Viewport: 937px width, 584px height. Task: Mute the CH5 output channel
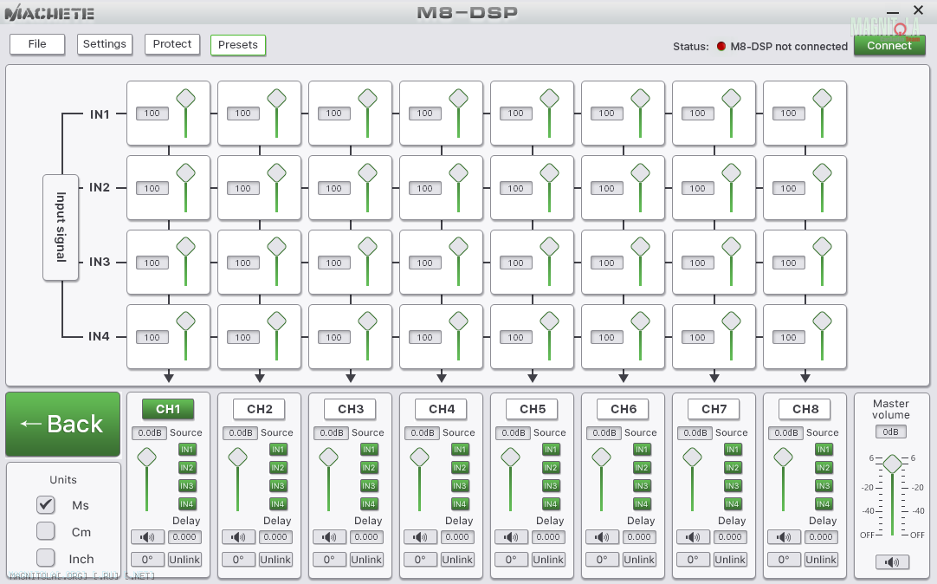510,537
